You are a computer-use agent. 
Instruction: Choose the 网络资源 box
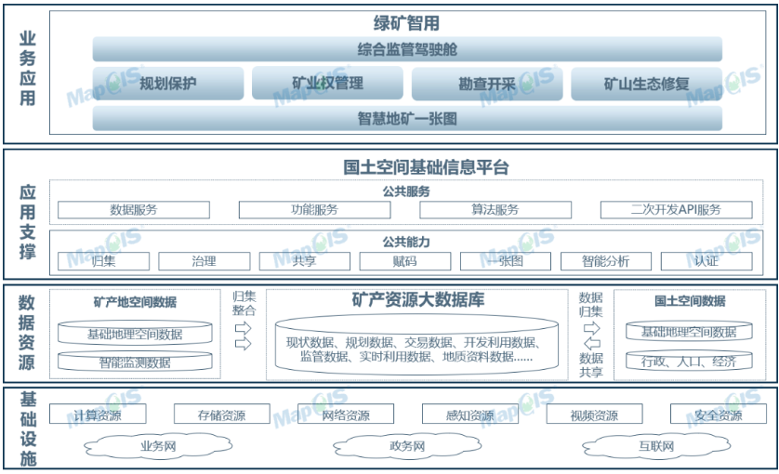(346, 414)
